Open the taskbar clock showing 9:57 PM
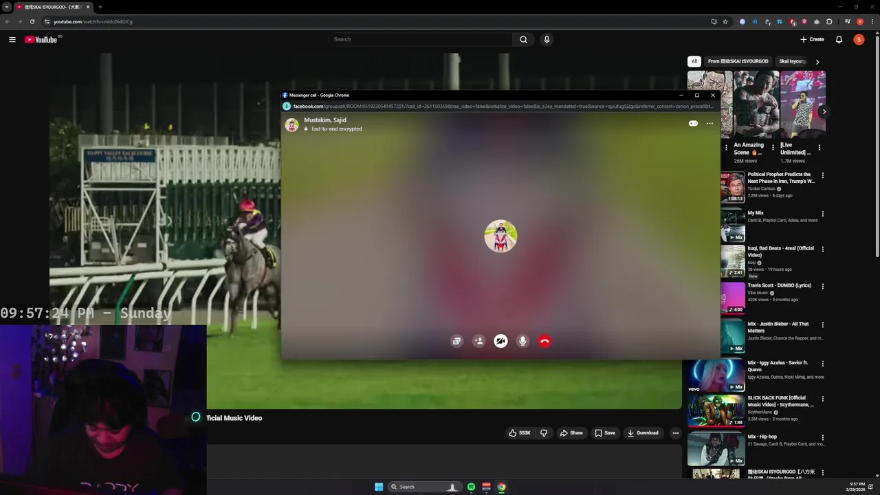 [857, 487]
